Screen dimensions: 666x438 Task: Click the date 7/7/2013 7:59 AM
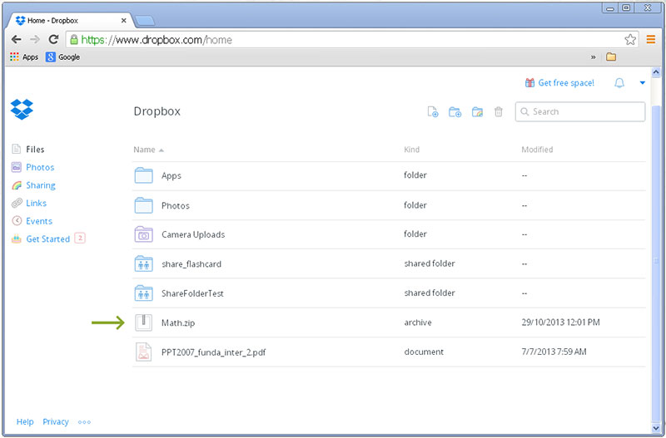click(554, 352)
